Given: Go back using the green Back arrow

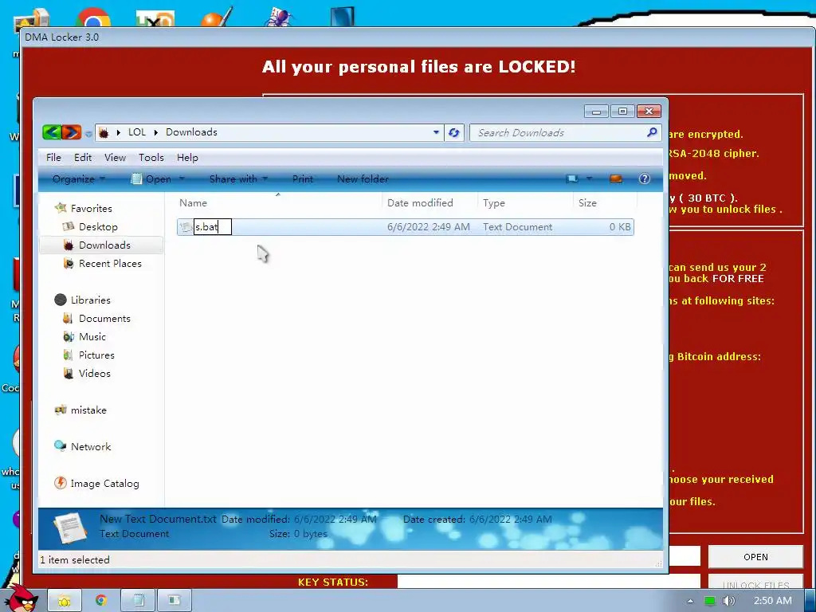Looking at the screenshot, I should coord(52,132).
